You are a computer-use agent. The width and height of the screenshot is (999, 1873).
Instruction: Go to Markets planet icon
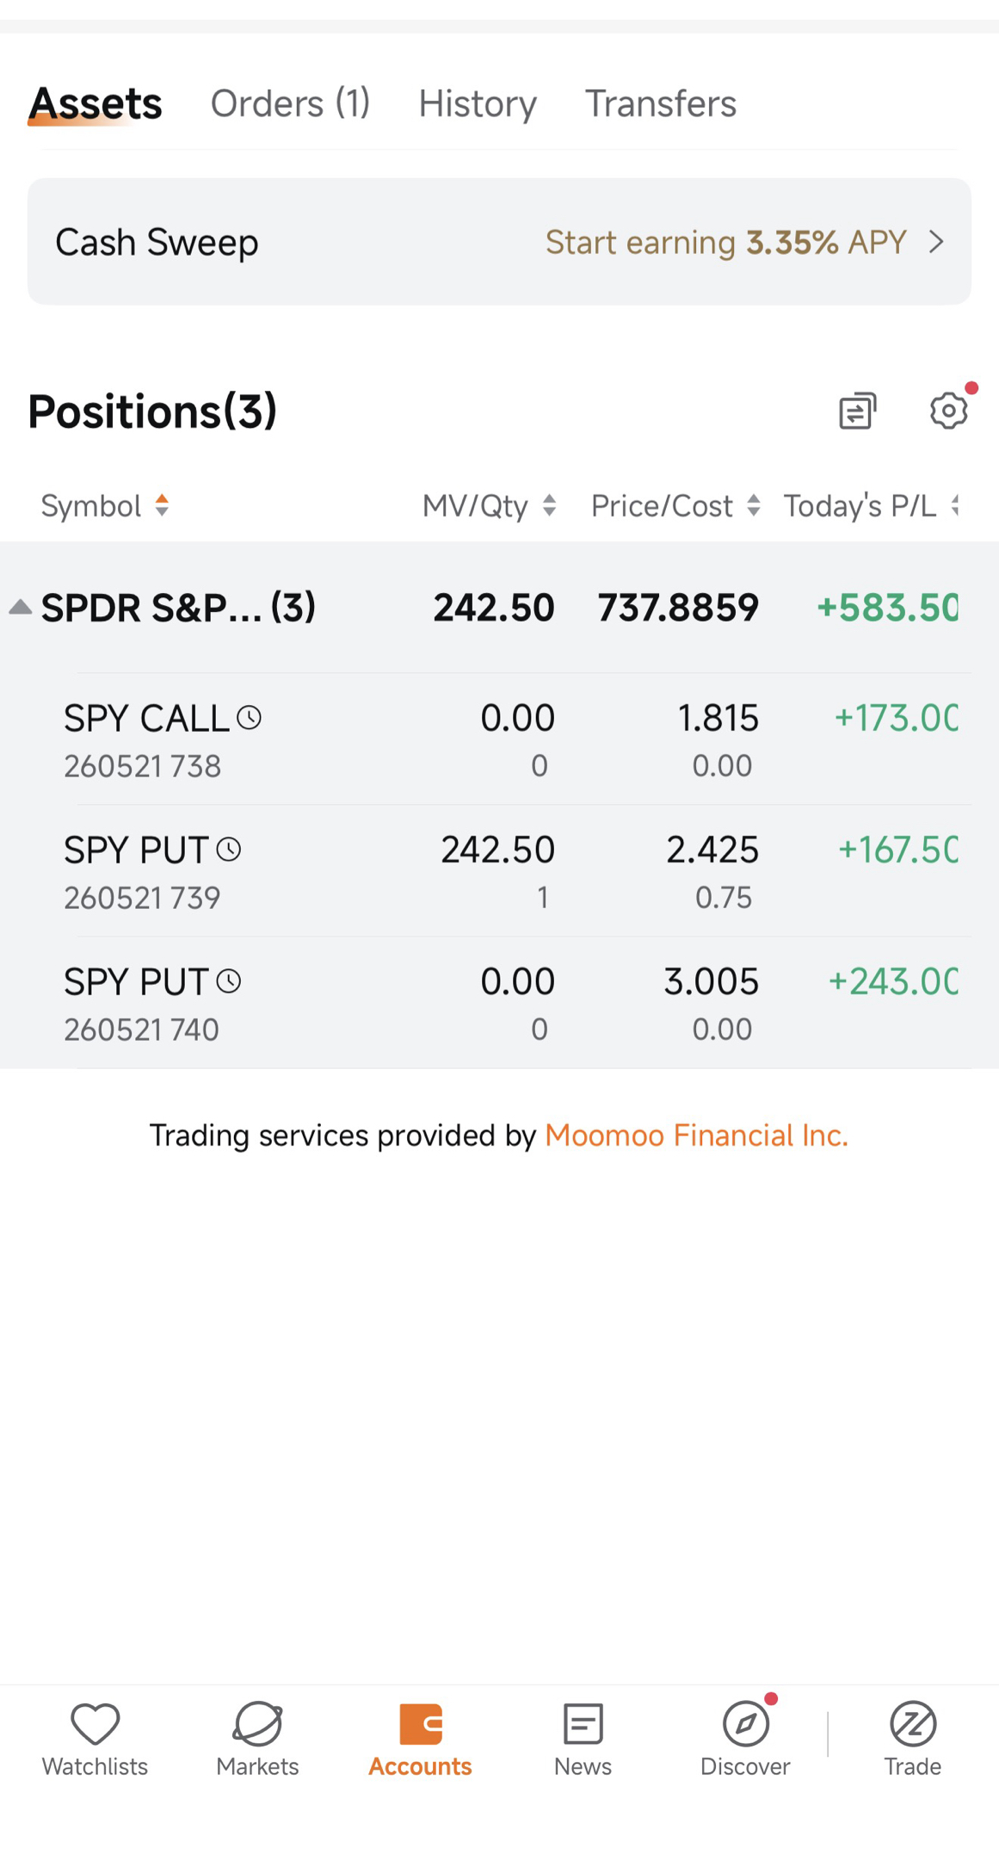point(257,1724)
